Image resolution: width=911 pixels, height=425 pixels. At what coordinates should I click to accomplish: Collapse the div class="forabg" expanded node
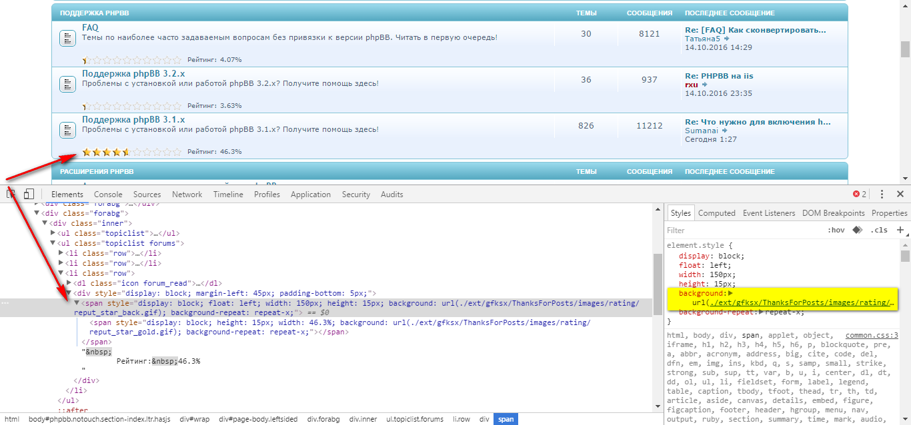pyautogui.click(x=37, y=213)
